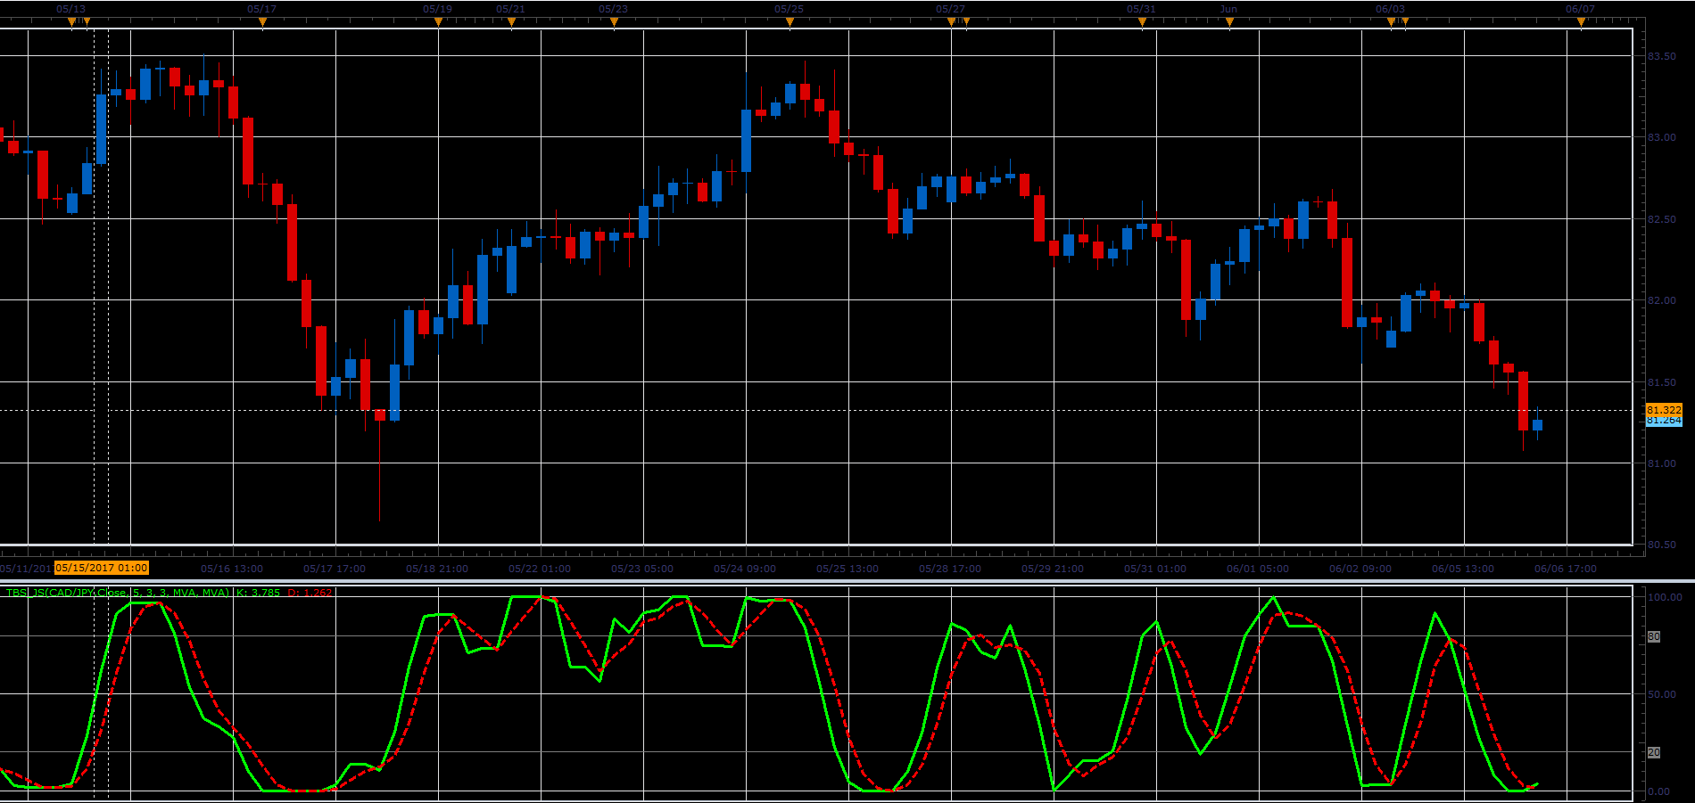1695x803 pixels.
Task: Click the 05/31 01:00 time axis label
Action: [1155, 569]
